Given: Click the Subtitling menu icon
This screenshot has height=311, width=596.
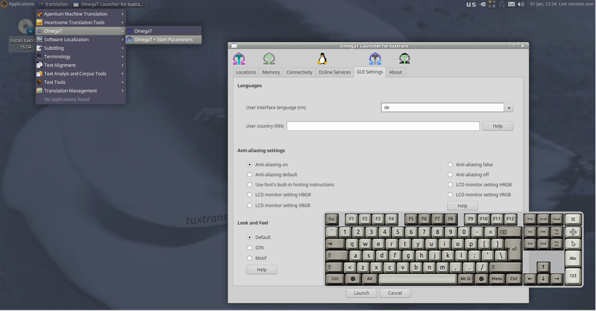Looking at the screenshot, I should [39, 48].
